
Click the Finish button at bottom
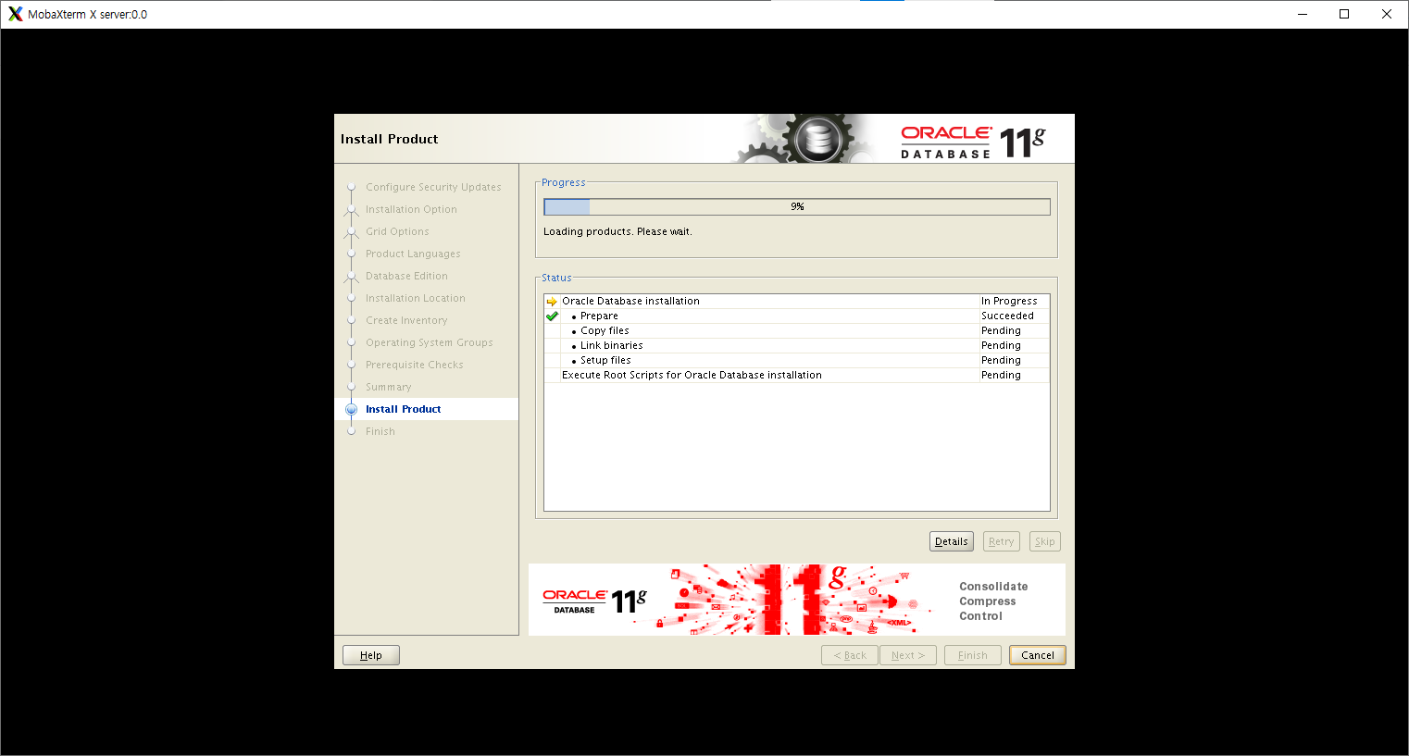click(x=972, y=655)
